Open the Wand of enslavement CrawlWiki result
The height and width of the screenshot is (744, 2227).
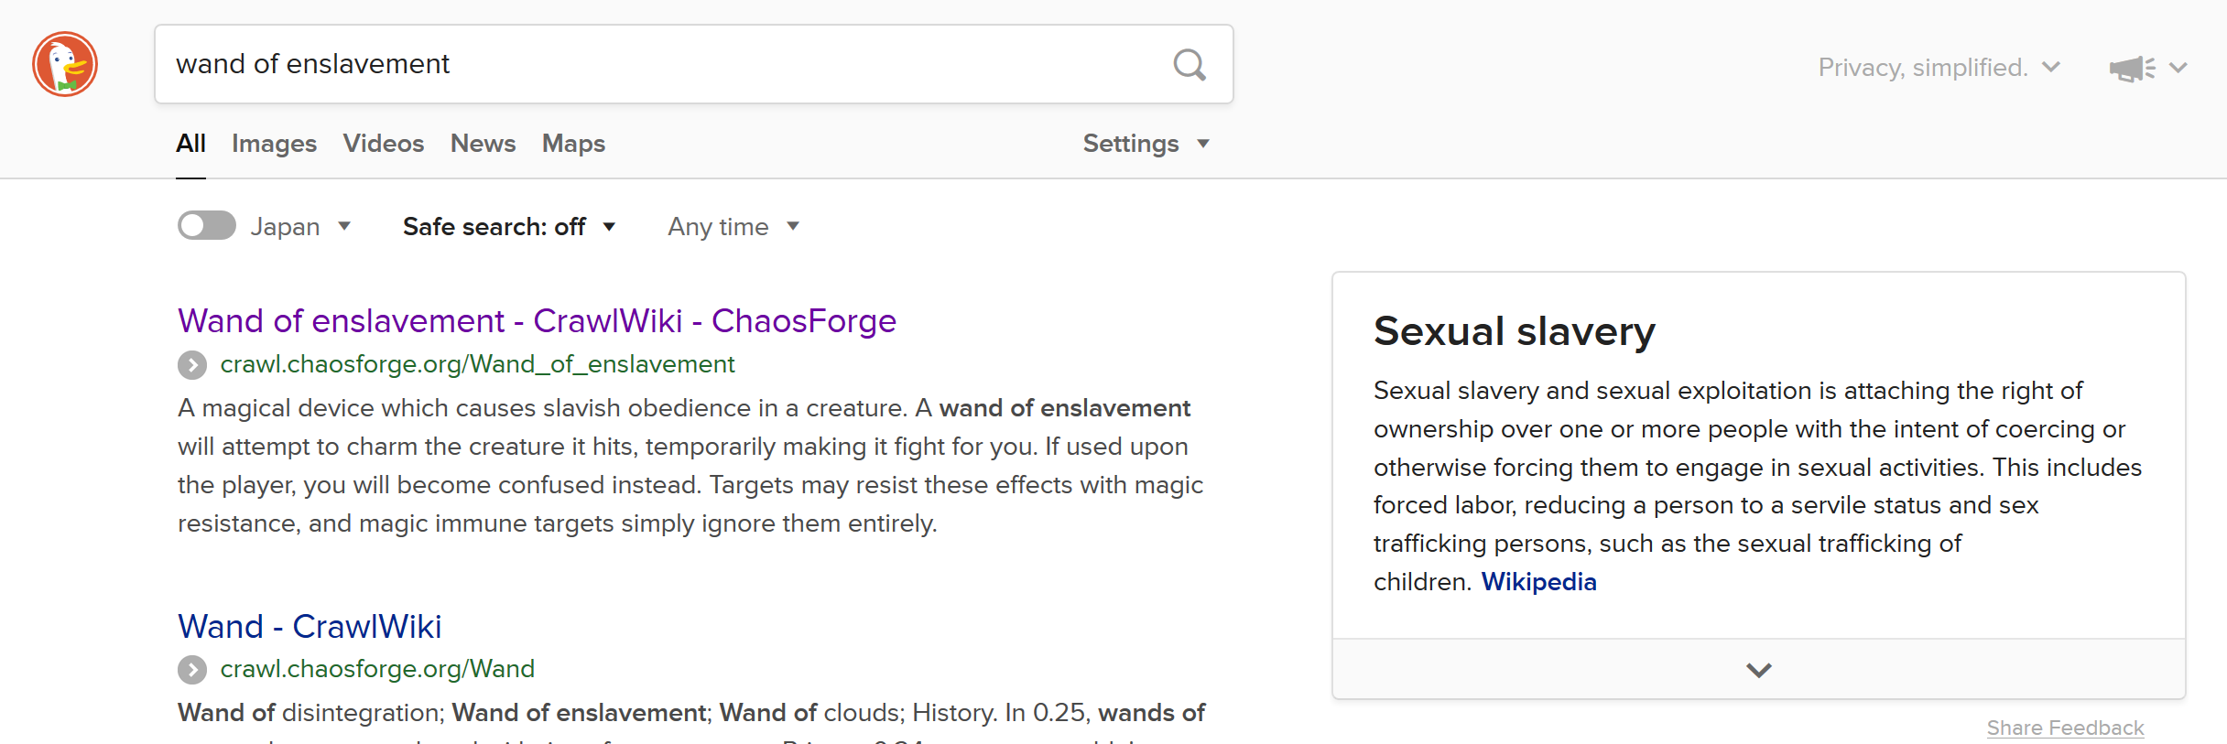coord(537,321)
